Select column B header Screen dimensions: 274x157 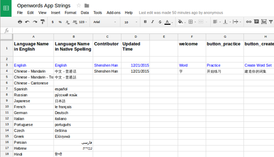[x=73, y=37]
